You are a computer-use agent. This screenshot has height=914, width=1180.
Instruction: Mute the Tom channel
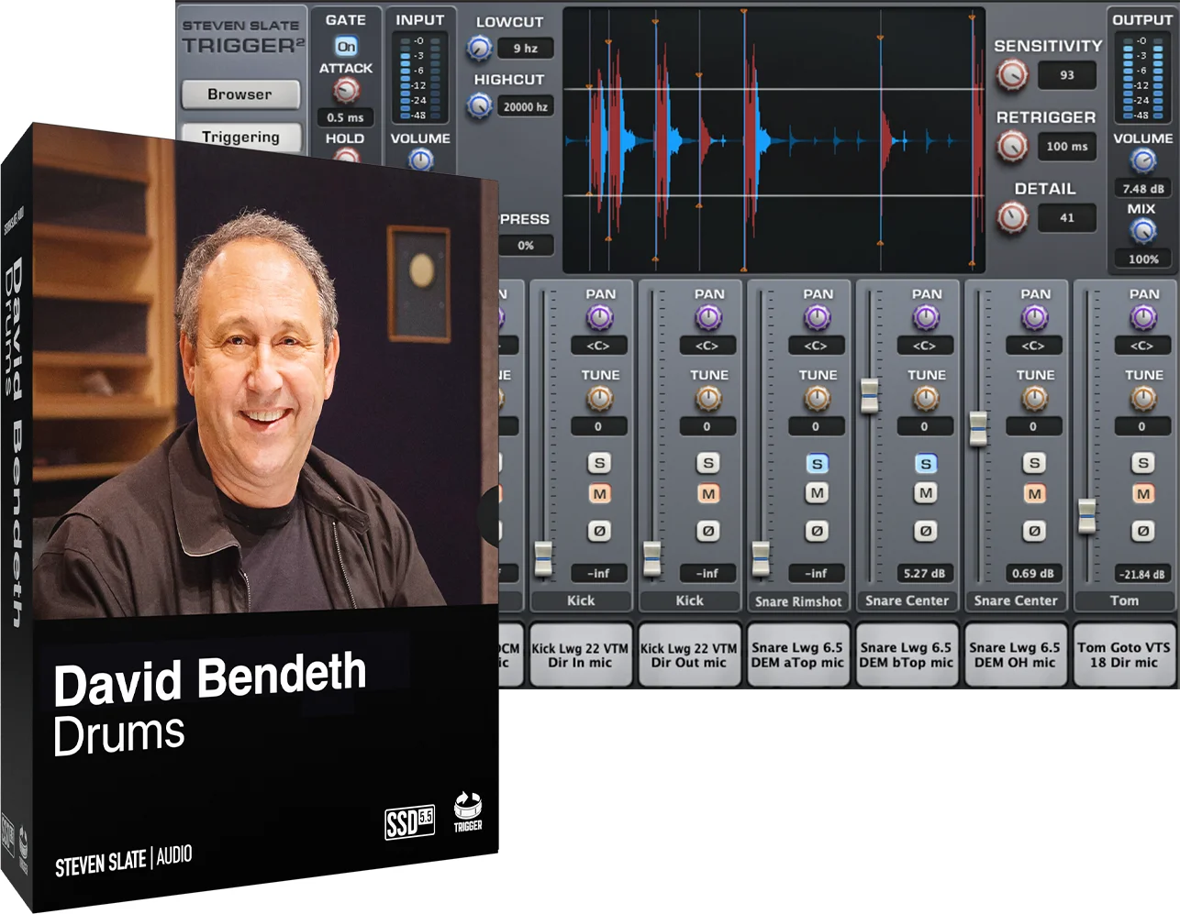(x=1143, y=494)
